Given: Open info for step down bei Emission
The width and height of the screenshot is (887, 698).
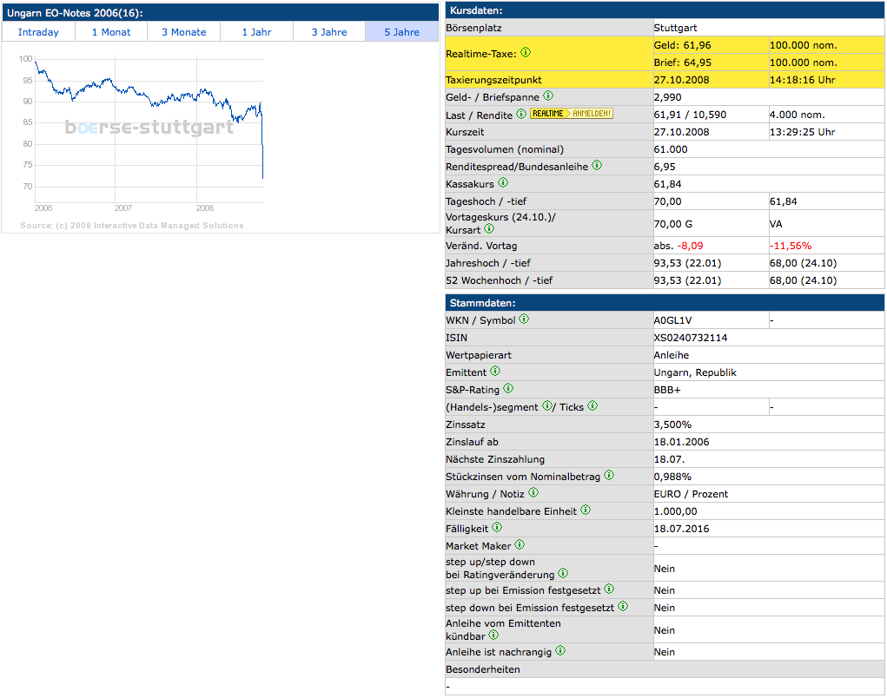Looking at the screenshot, I should (x=623, y=607).
